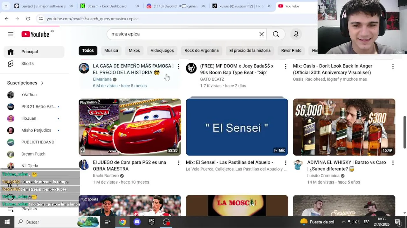
Task: Play the whisky comparison thumbnail
Action: (344, 127)
